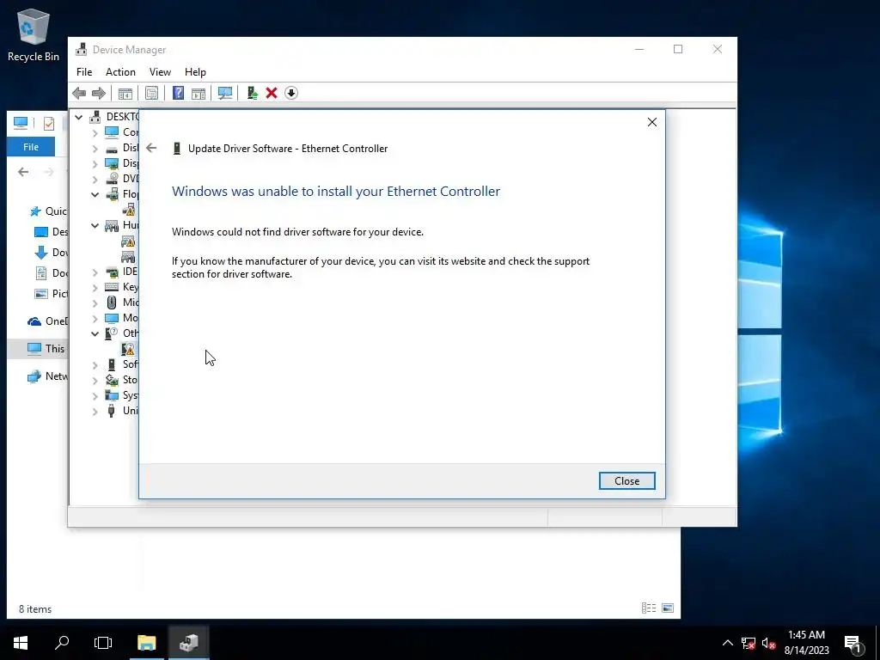
Task: Click the Close button in driver dialog
Action: tap(626, 481)
